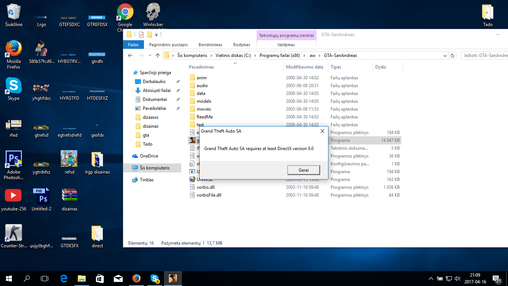
Task: Open the Windows Start menu
Action: click(x=9, y=278)
